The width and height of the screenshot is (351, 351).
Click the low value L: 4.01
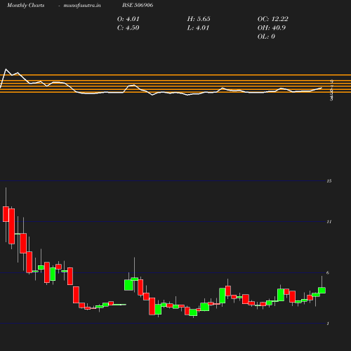[198, 28]
